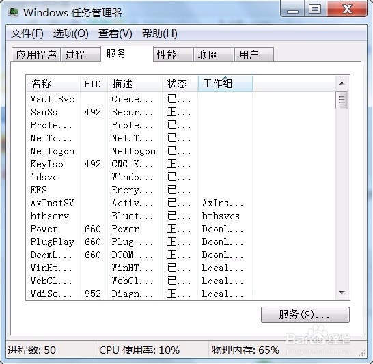373x364 pixels.
Task: Click the Net.T... description cell
Action: point(133,138)
